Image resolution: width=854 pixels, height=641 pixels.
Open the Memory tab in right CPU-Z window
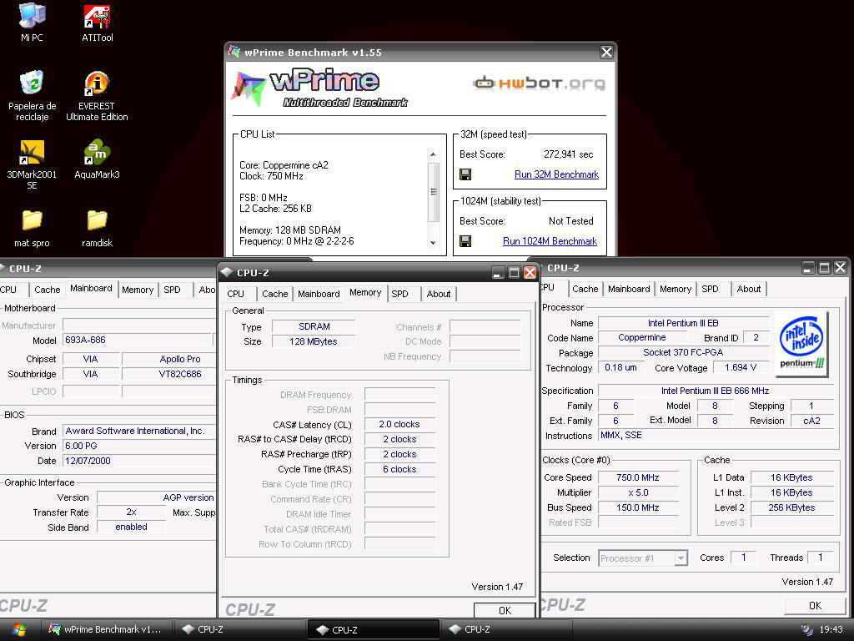click(676, 289)
